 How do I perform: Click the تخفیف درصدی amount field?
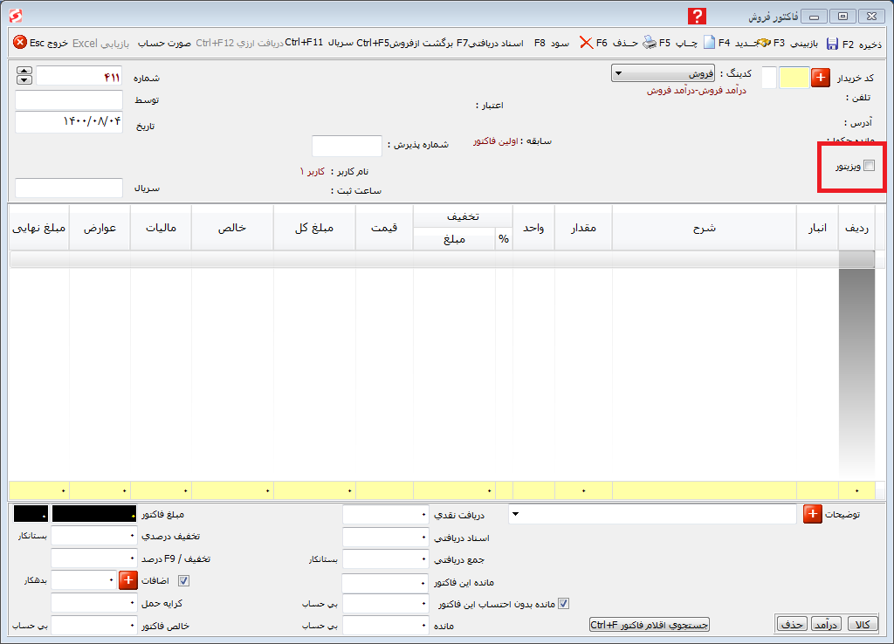94,536
